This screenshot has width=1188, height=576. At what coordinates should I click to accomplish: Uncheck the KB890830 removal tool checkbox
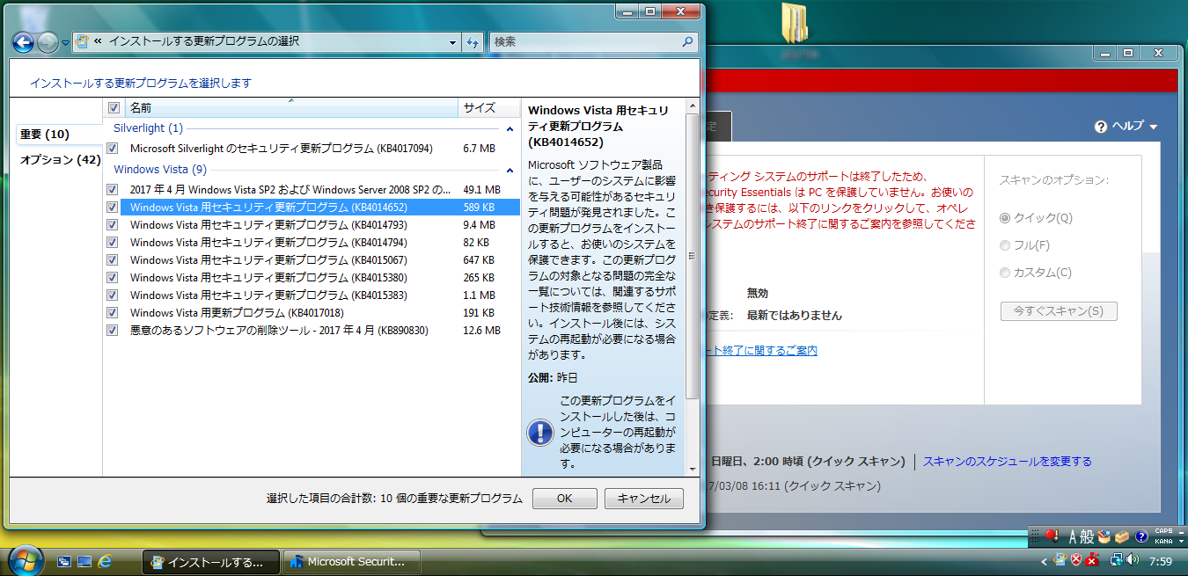[113, 330]
